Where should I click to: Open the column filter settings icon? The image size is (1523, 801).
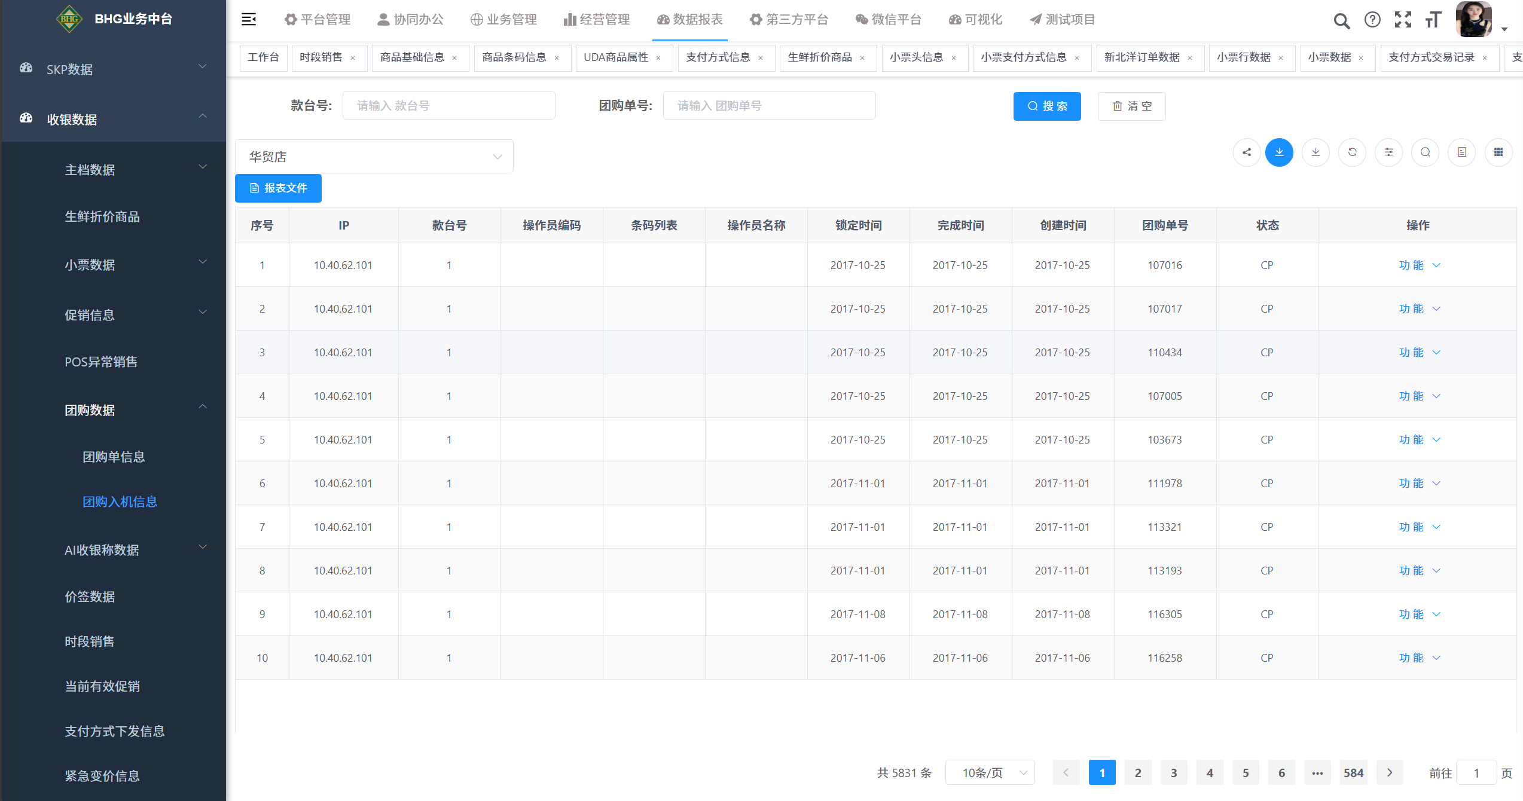(x=1388, y=152)
